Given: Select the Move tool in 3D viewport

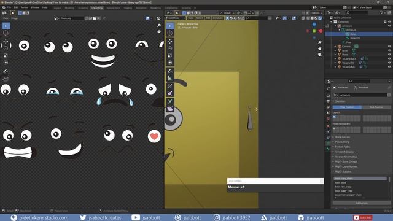Looking at the screenshot, I should coord(170,41).
